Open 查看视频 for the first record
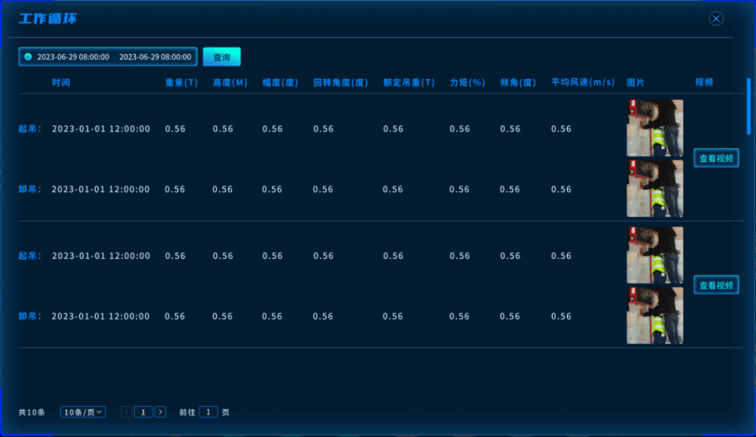This screenshot has height=437, width=756. (715, 158)
